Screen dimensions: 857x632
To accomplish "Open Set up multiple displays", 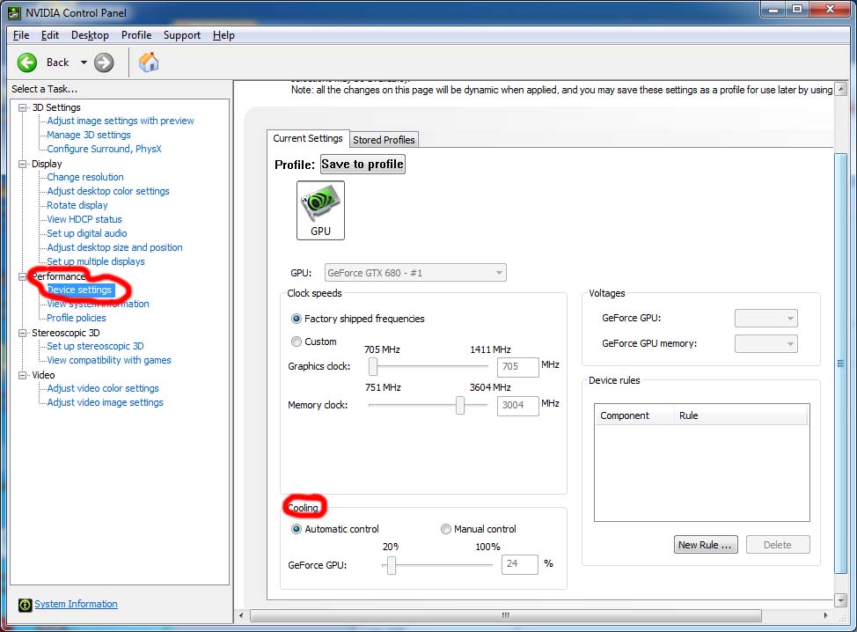I will pyautogui.click(x=96, y=262).
